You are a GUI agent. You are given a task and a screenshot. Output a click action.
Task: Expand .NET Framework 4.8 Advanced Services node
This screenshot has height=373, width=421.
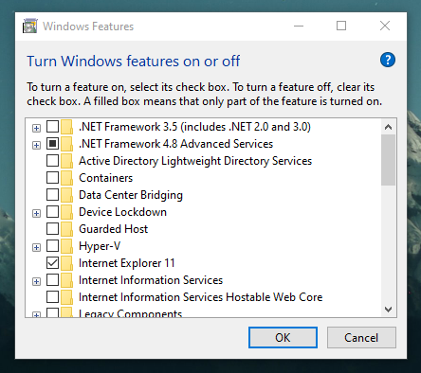36,145
